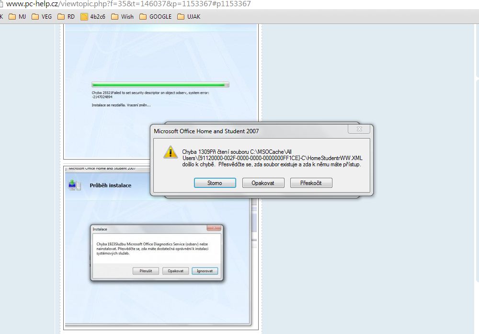Click the Chyba 25521 error text

(150, 95)
